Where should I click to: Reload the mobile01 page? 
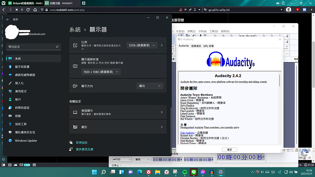click(28, 10)
